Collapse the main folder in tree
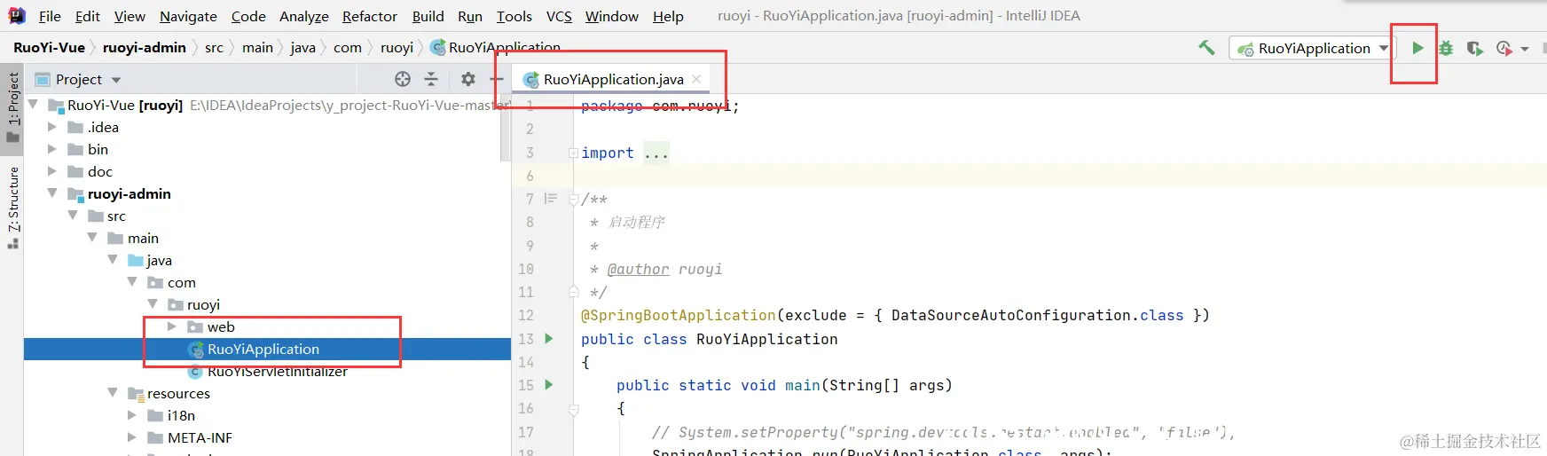 coord(92,238)
